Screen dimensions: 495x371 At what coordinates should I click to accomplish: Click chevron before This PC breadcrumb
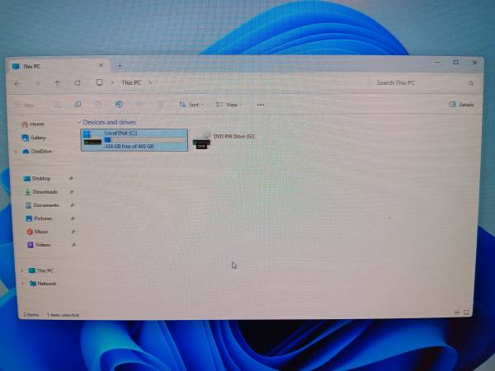112,82
